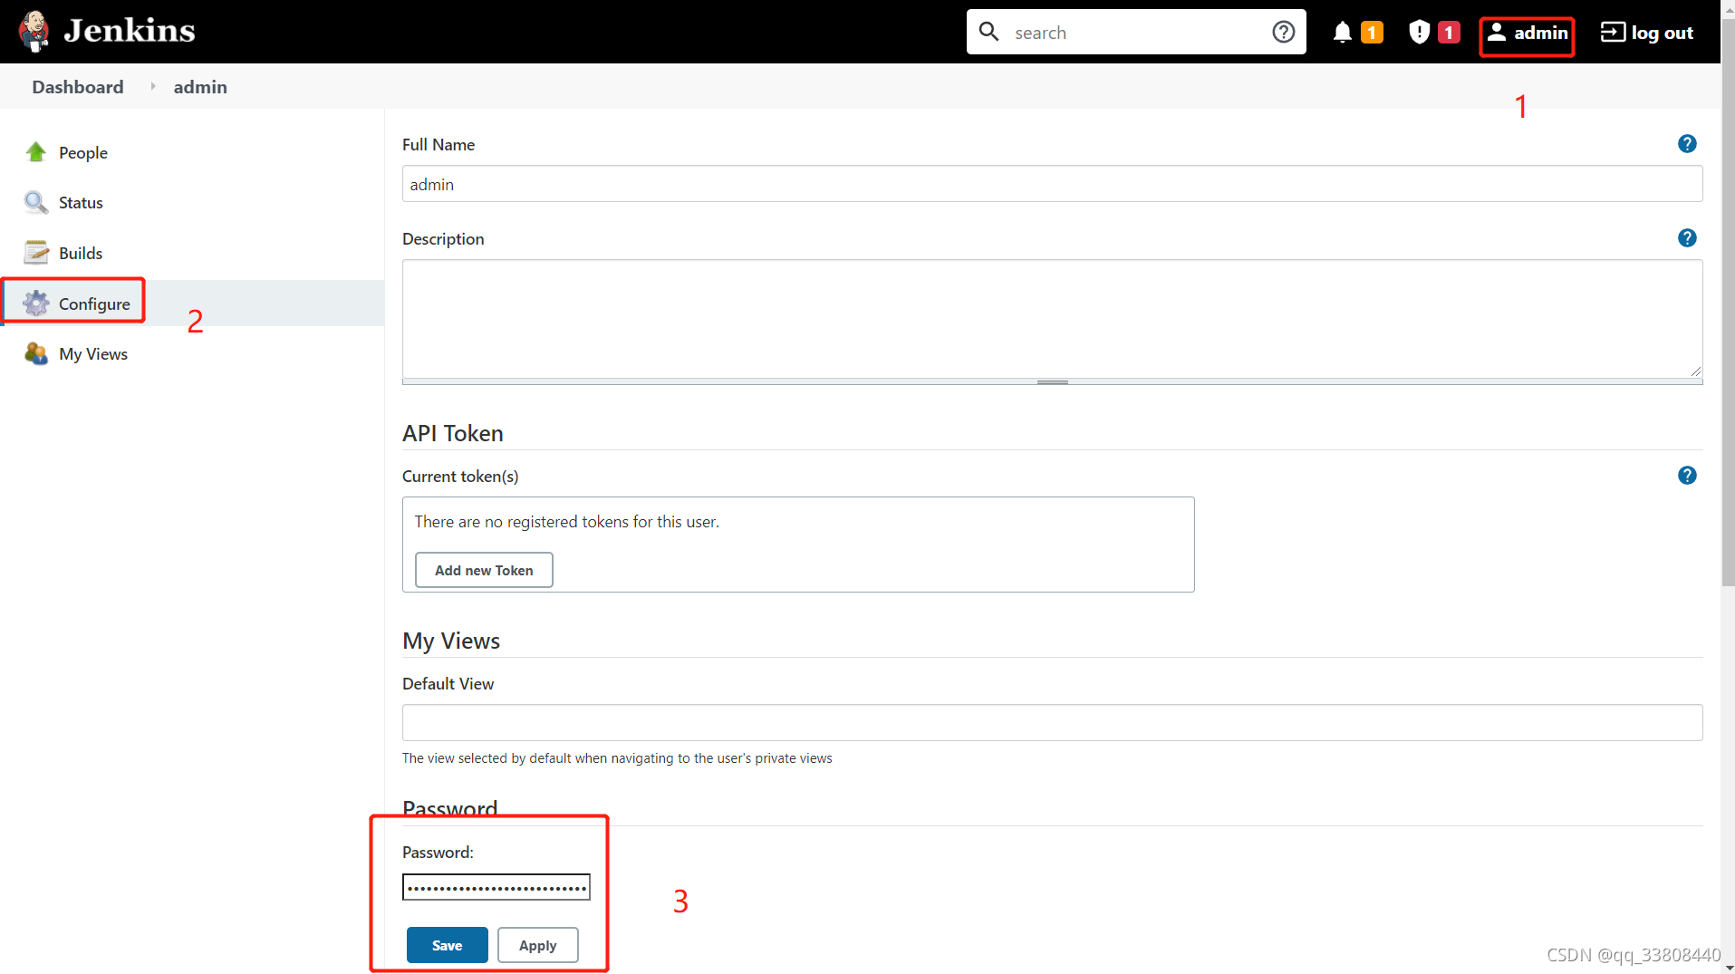
Task: Click the log out link
Action: pyautogui.click(x=1646, y=33)
